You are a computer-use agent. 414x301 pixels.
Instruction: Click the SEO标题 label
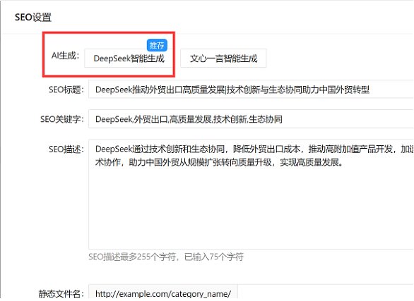(x=66, y=90)
